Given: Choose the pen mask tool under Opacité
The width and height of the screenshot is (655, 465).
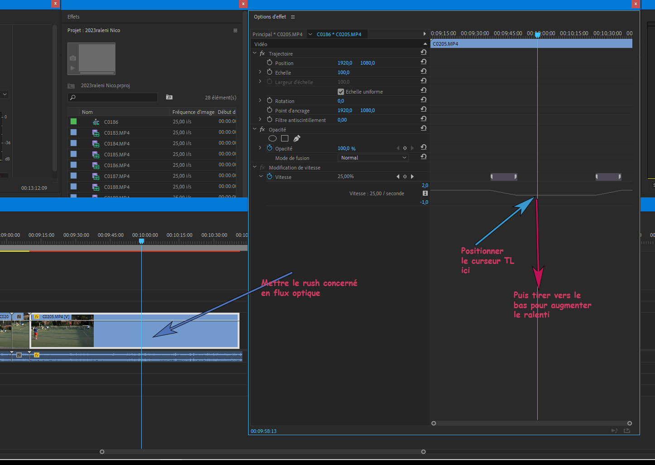Looking at the screenshot, I should pyautogui.click(x=297, y=139).
